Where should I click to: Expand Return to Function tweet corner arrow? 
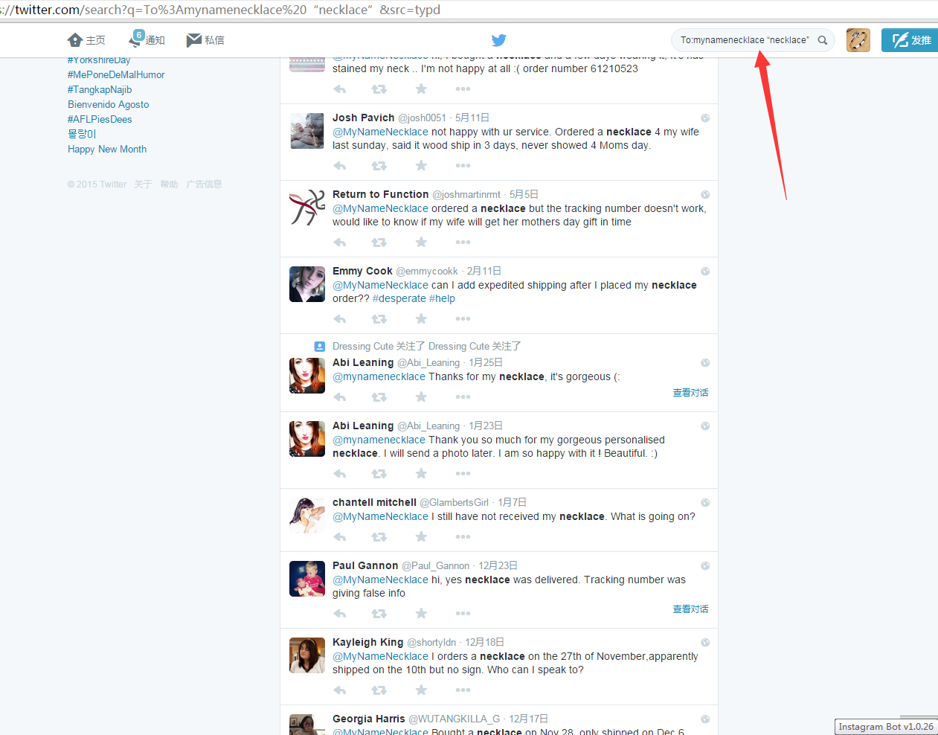(705, 195)
